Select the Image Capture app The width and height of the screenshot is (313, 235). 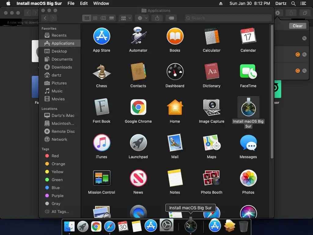tap(212, 107)
